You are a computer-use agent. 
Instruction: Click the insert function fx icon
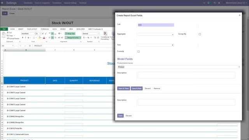(30, 46)
